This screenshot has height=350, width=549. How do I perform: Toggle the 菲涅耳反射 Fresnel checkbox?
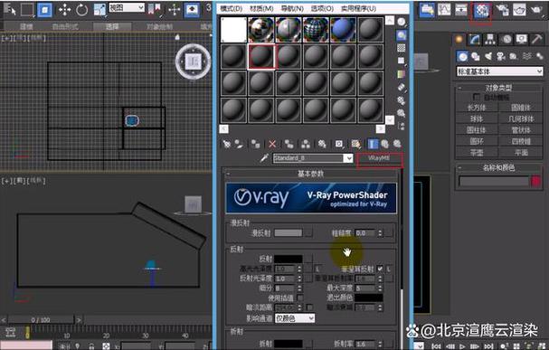pos(380,269)
